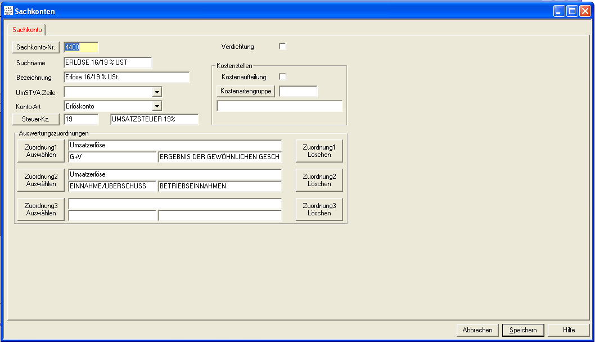This screenshot has height=343, width=595.
Task: Switch to the Sachkonto tab
Action: click(27, 30)
